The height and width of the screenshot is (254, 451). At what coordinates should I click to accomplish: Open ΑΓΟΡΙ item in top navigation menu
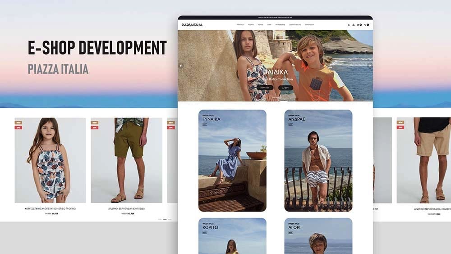coord(269,25)
